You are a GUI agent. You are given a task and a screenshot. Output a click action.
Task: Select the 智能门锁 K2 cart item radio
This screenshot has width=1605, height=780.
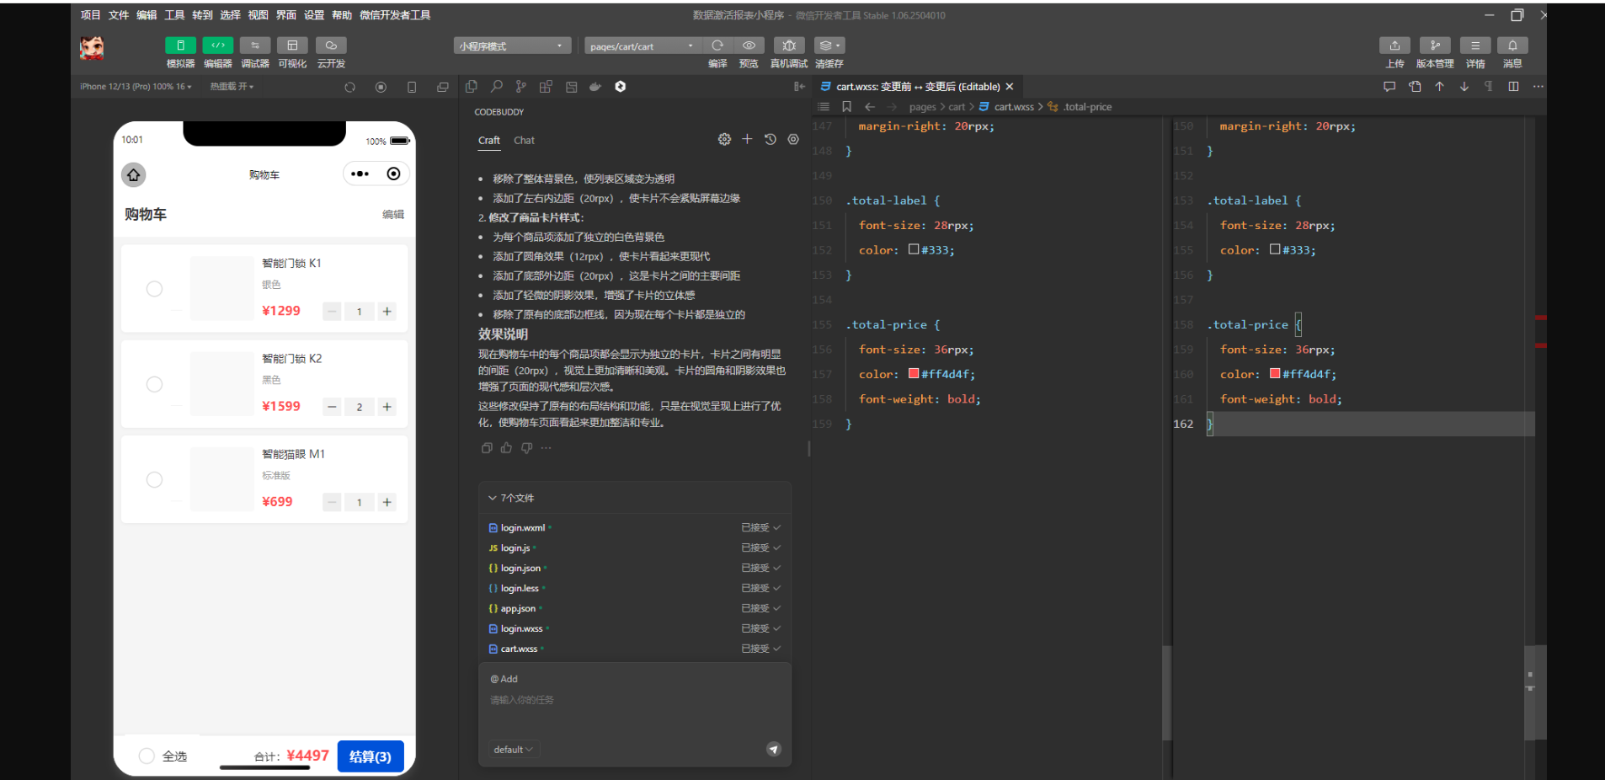[x=154, y=384]
